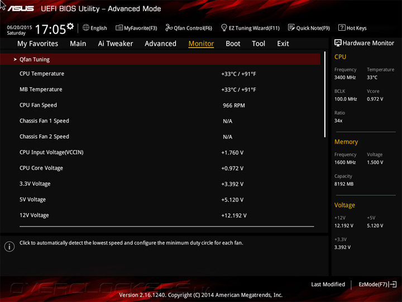Viewport: 402px width, 302px height.
Task: Click the 100.0 MHz BCLK value
Action: coord(346,99)
